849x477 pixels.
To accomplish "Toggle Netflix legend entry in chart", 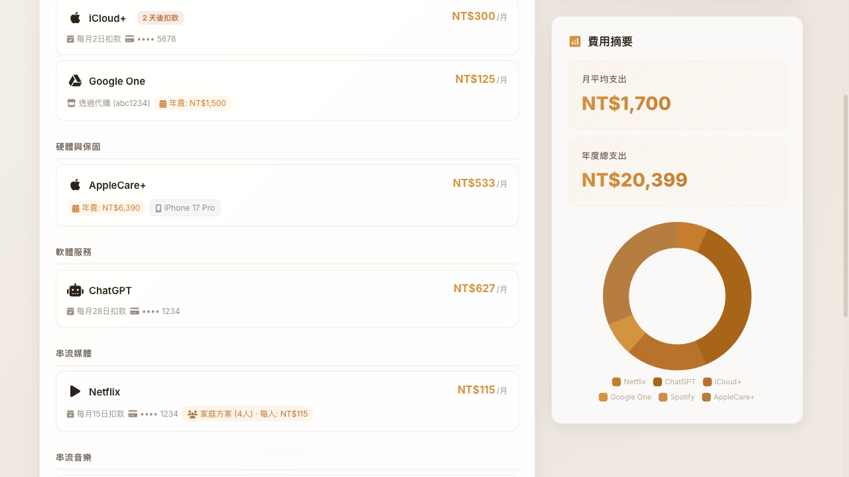I will pos(629,382).
